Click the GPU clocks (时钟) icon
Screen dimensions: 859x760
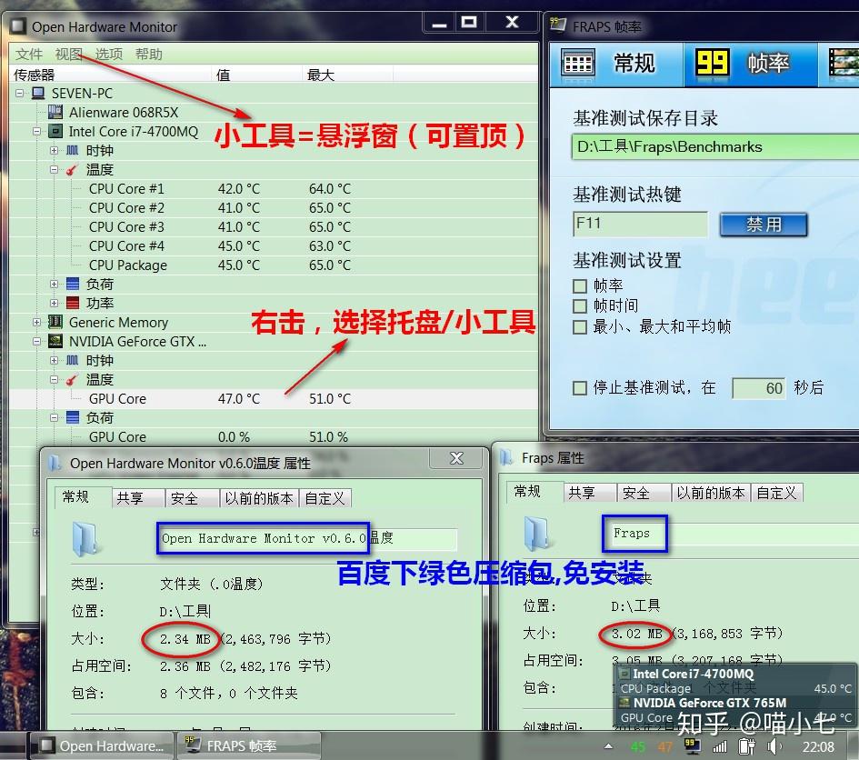pyautogui.click(x=73, y=360)
